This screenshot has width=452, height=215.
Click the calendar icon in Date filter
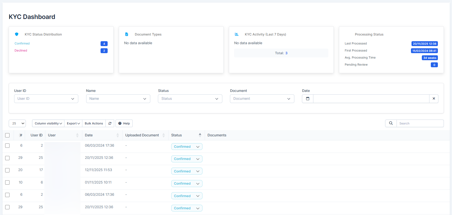pyautogui.click(x=308, y=99)
